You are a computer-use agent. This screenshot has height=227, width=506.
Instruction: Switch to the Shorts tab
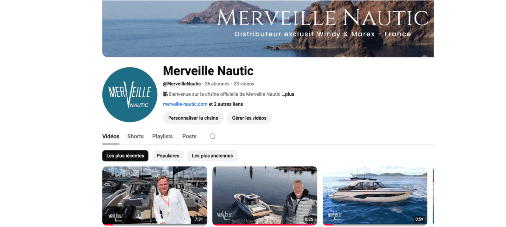tap(135, 136)
